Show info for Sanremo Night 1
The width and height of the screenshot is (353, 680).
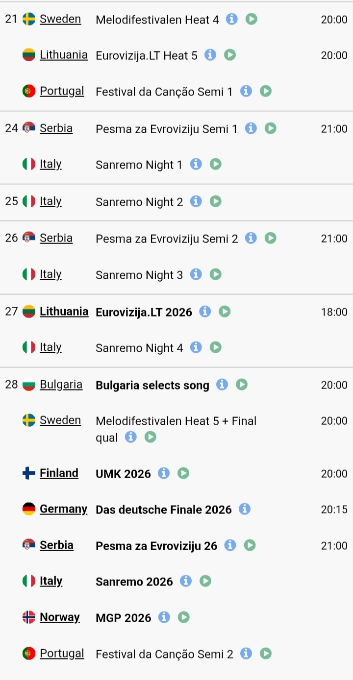196,164
